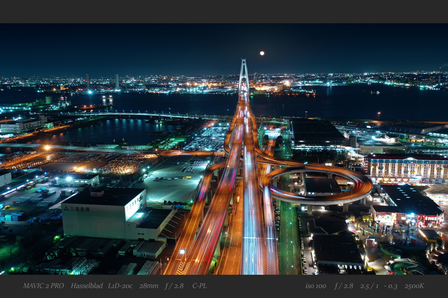
Task: Select the 2.5 / 1 shutter speed text
Action: (x=370, y=286)
